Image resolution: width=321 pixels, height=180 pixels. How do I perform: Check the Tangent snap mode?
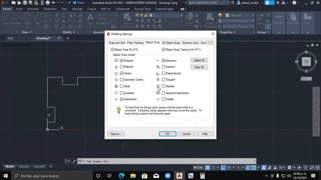[164, 79]
